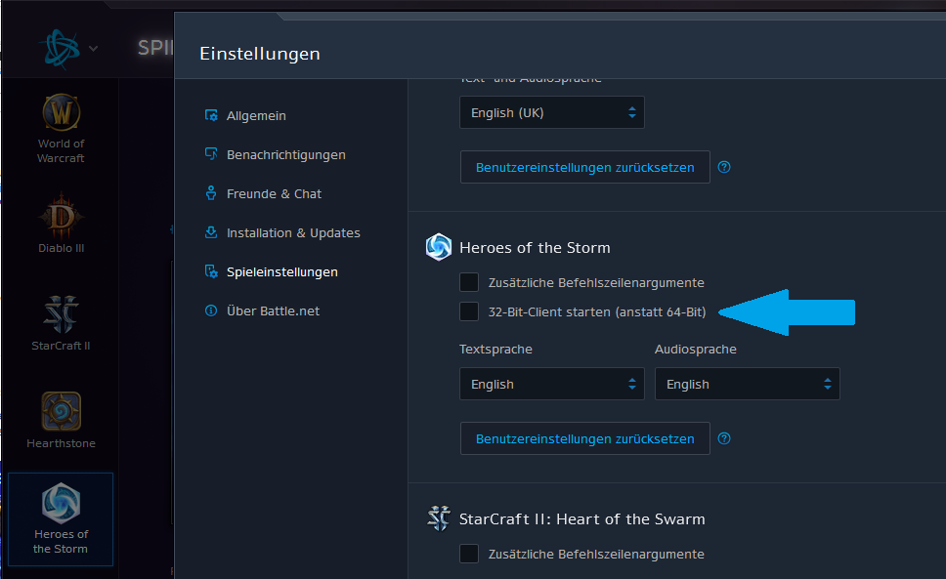The image size is (946, 579).
Task: Reset Heroes of the Storm Benutzereinstellungen
Action: (x=585, y=438)
